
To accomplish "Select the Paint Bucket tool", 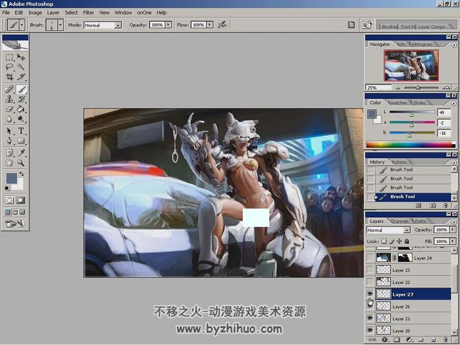I will tap(20, 109).
